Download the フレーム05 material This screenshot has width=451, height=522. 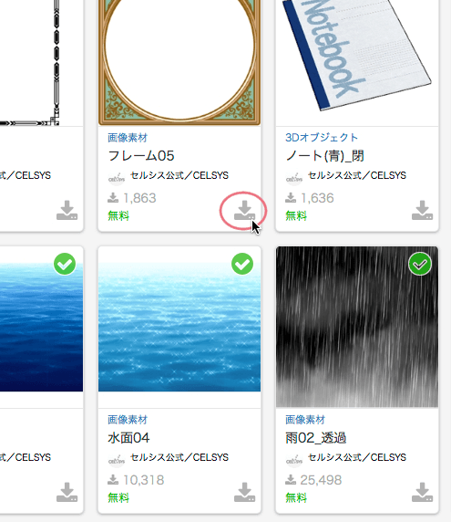(x=244, y=211)
